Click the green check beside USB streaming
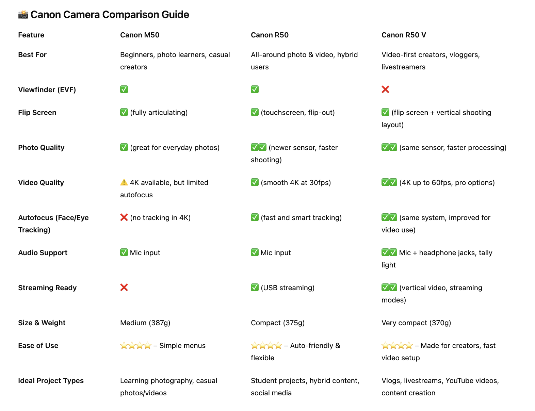 255,287
